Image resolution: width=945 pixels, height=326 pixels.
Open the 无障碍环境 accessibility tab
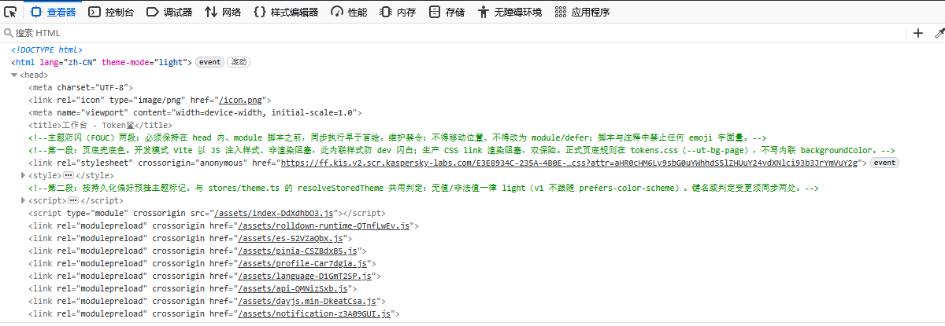click(510, 12)
